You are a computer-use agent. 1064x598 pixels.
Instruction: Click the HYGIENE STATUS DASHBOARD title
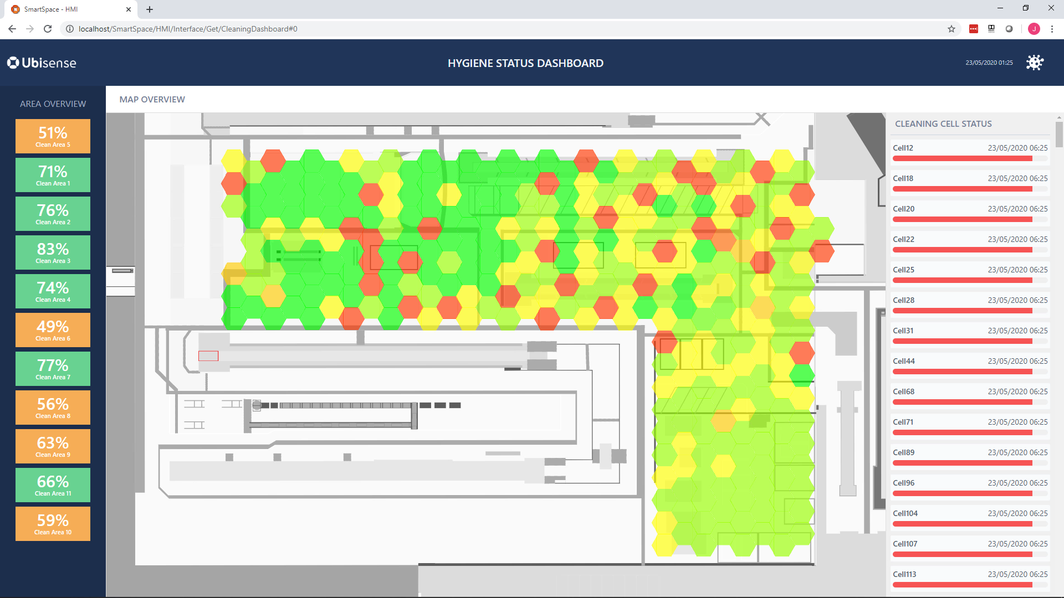[x=525, y=63]
